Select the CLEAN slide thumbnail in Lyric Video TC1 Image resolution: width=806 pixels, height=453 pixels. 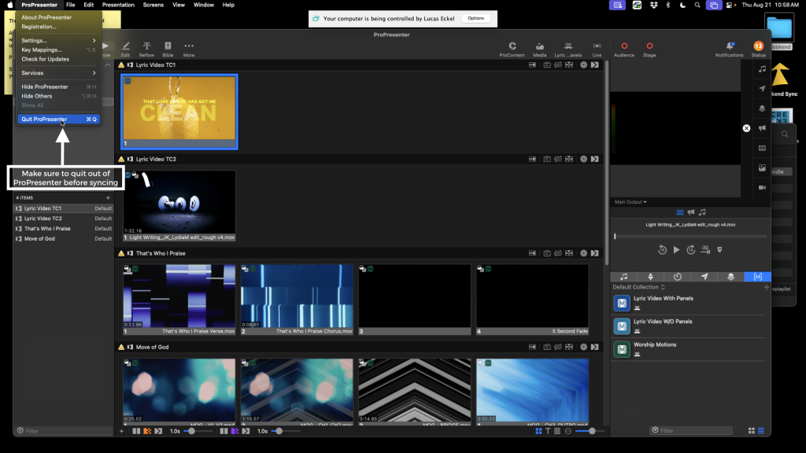[x=179, y=112]
